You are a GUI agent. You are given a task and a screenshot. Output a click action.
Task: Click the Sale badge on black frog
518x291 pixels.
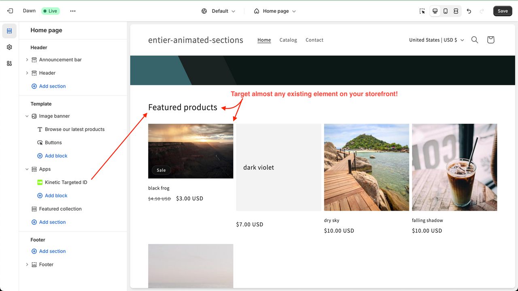coord(161,170)
